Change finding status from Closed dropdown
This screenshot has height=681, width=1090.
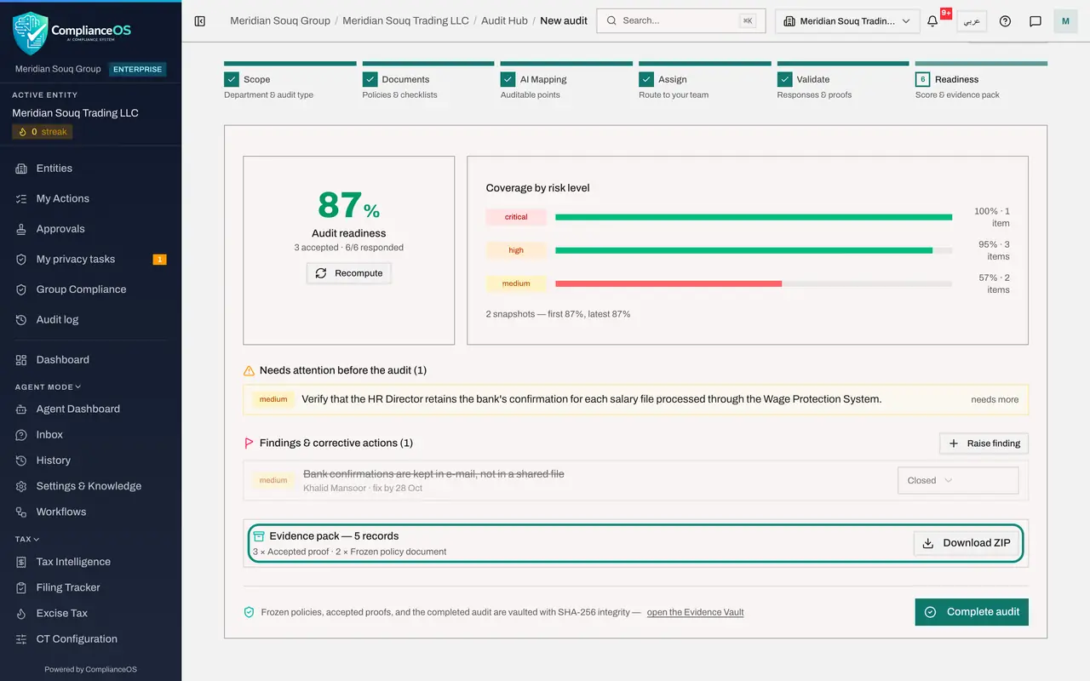pyautogui.click(x=958, y=480)
